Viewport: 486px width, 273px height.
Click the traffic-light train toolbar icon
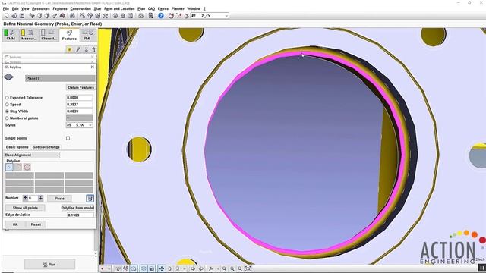150,16
